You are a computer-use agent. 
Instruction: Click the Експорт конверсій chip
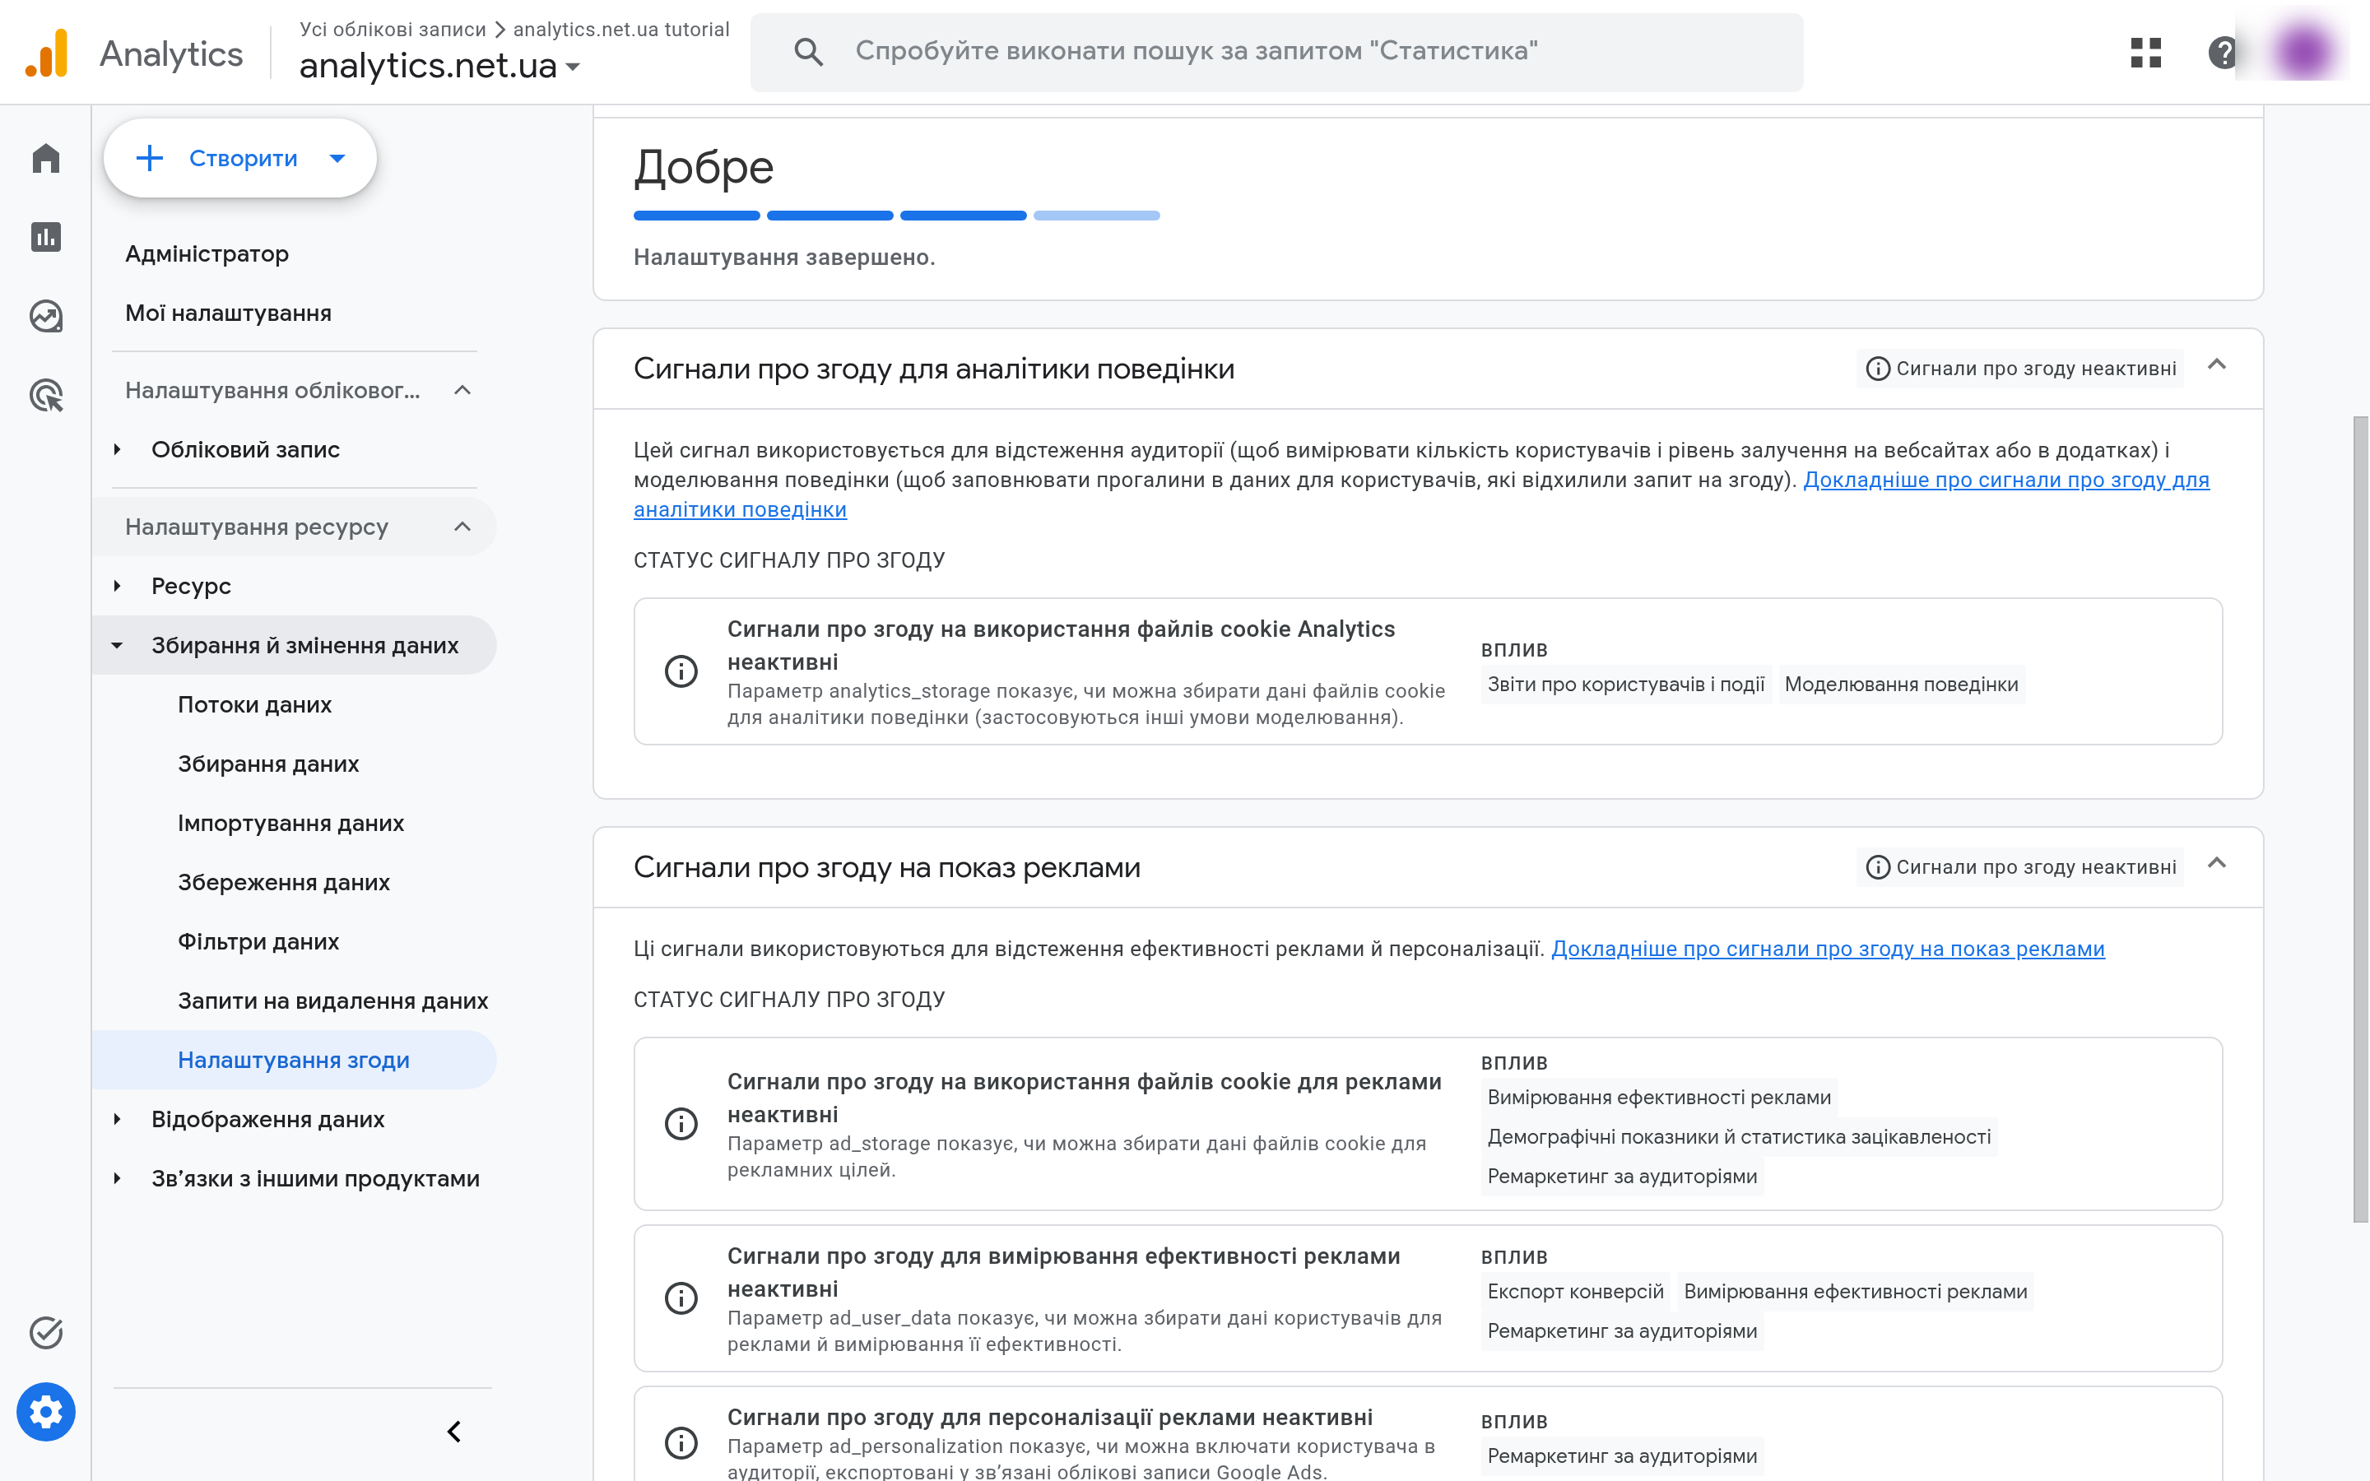point(1575,1292)
